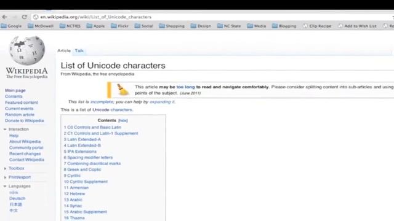Open the Social bookmarks folder
The image size is (394, 221).
point(143,26)
